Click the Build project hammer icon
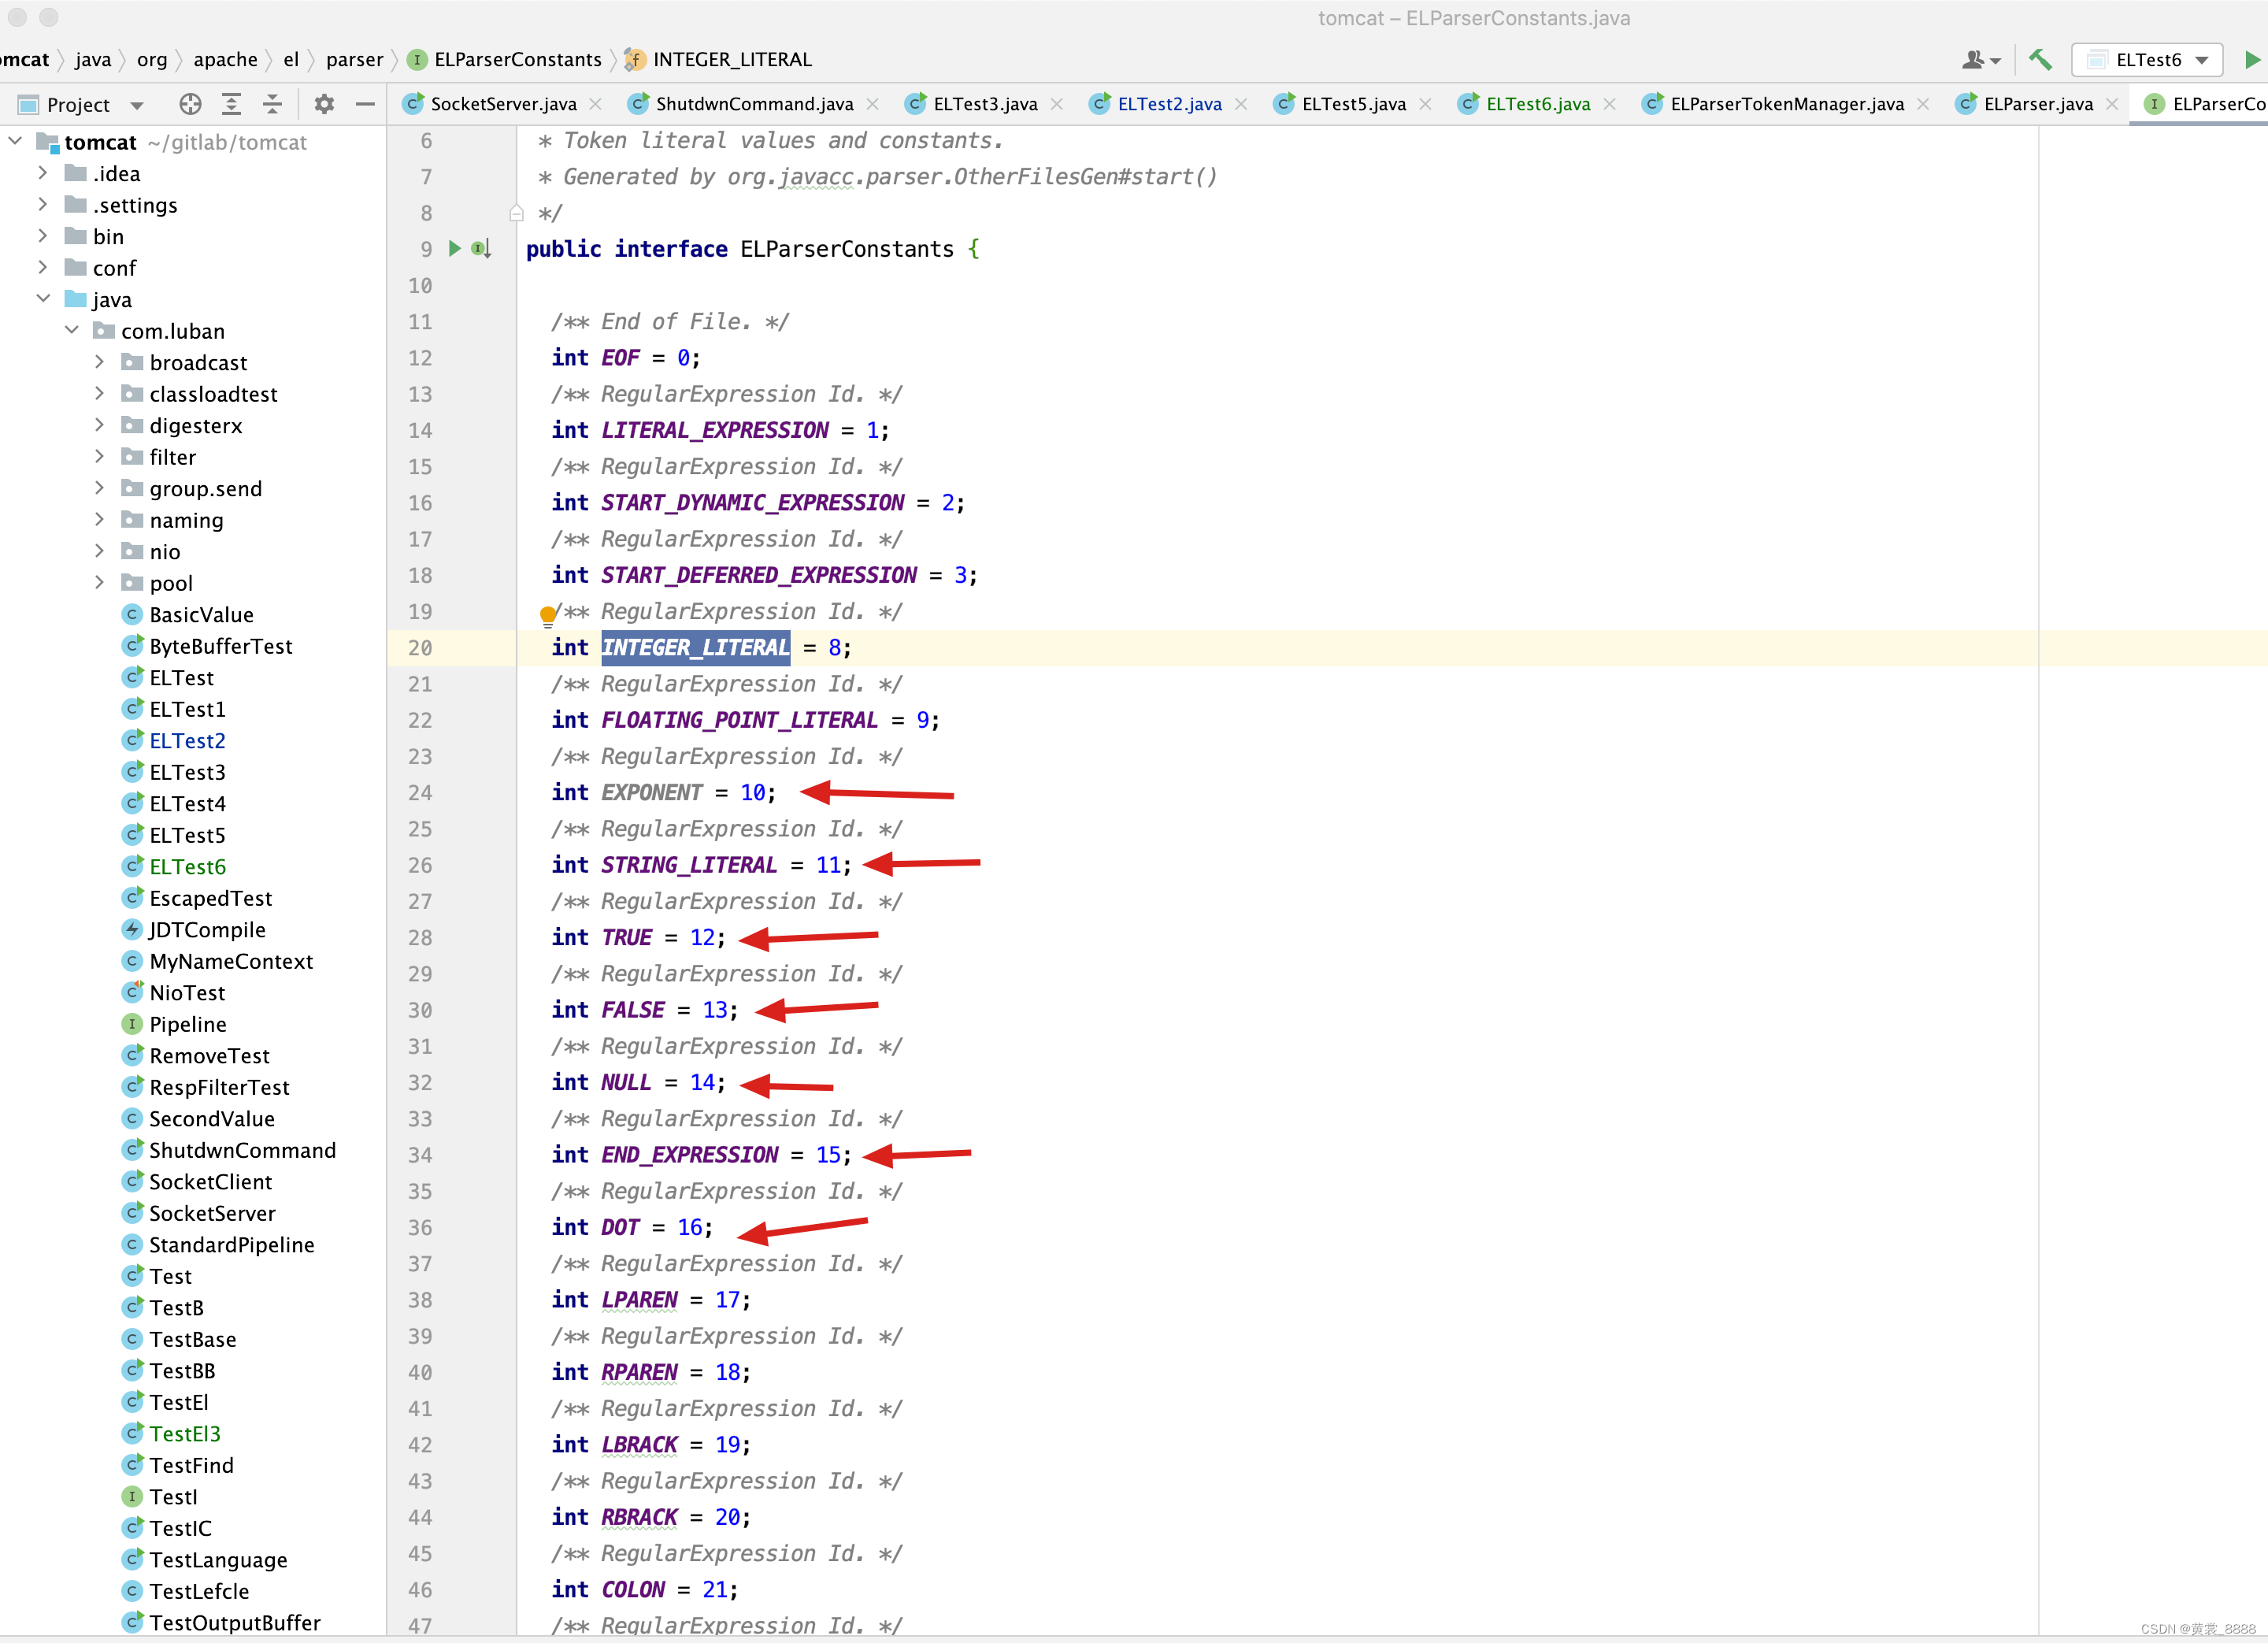This screenshot has height=1643, width=2268. click(x=2040, y=60)
